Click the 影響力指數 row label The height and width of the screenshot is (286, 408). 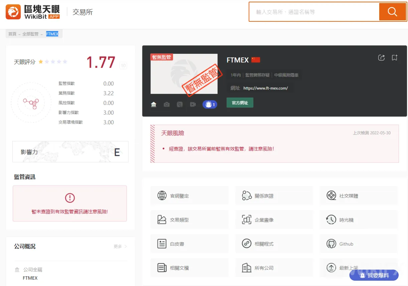69,112
